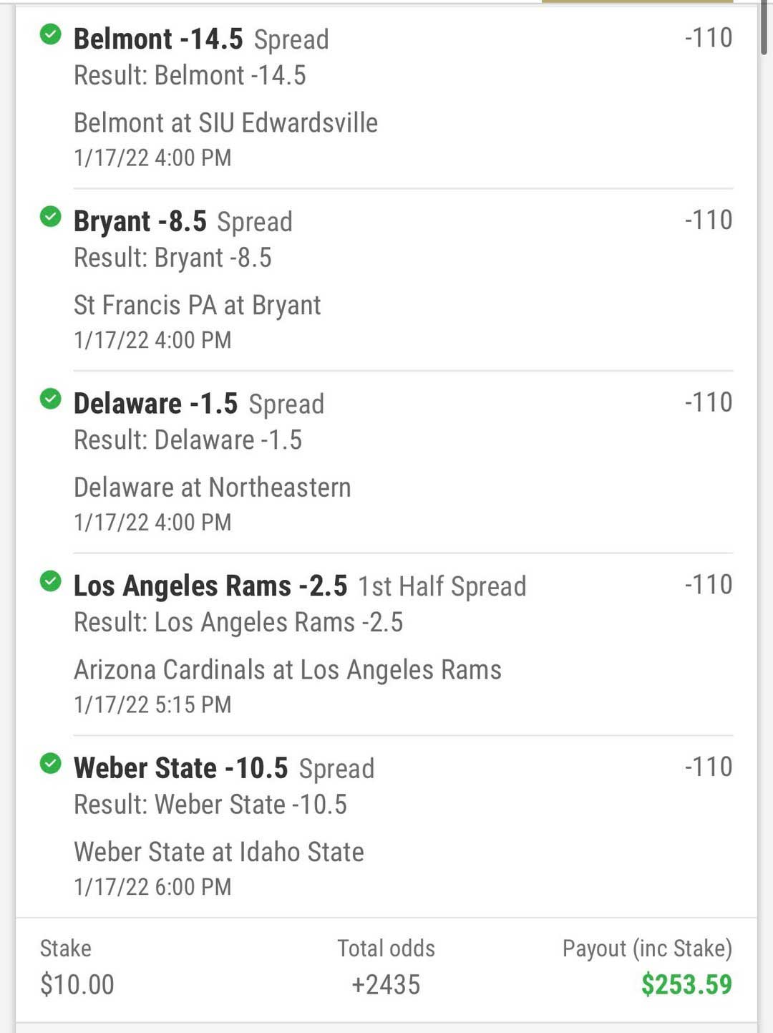773x1033 pixels.
Task: Select the Belmont -14.5 Spread bet title
Action: (201, 39)
